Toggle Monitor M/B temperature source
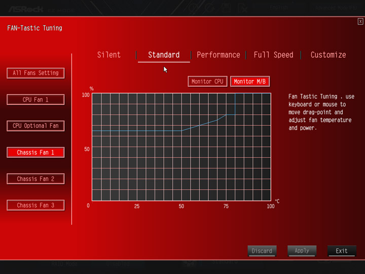Screen dimensions: 365x274 coord(250,82)
